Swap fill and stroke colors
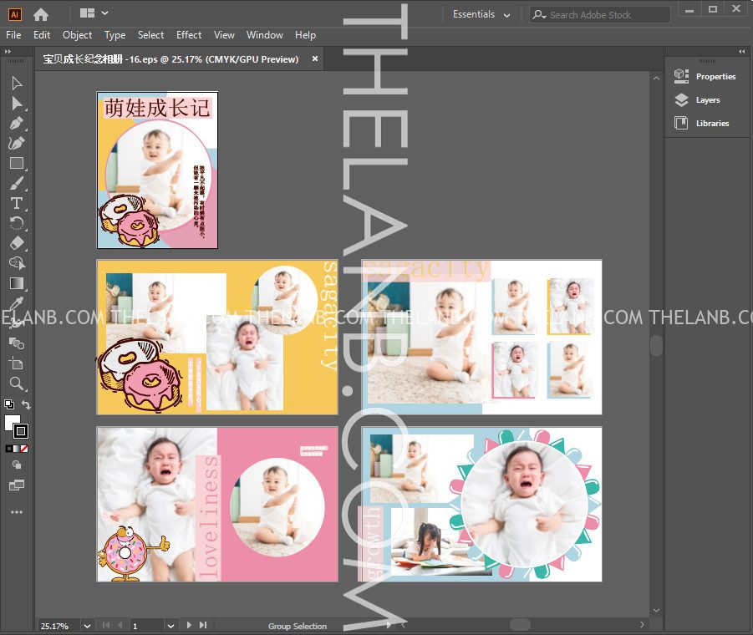Viewport: 753px width, 635px height. (x=26, y=405)
